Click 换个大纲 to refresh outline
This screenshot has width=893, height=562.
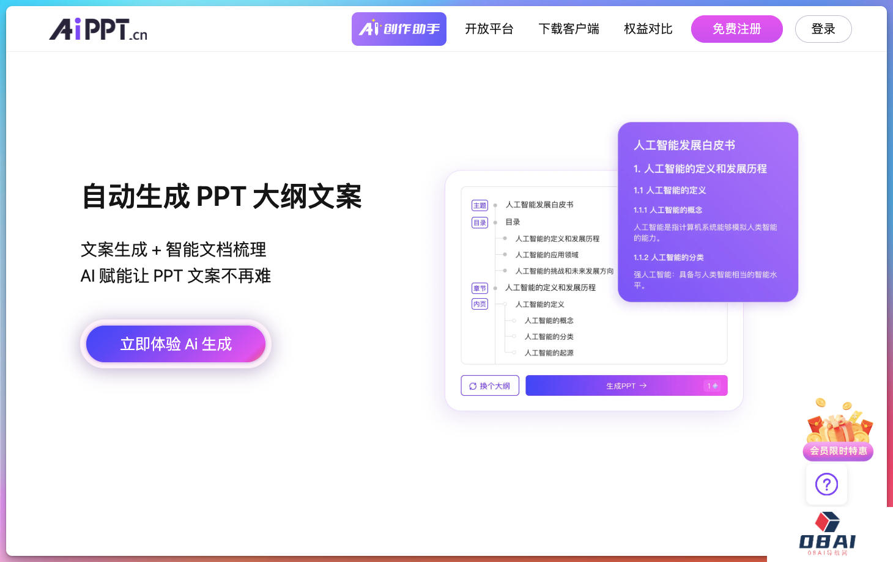coord(490,386)
